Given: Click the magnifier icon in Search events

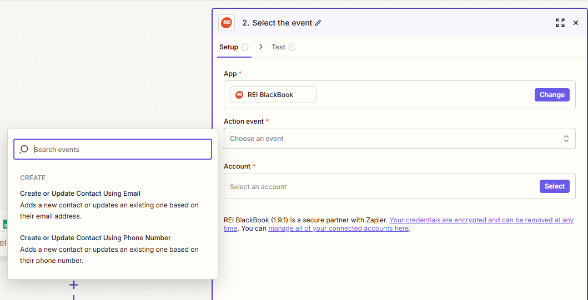Looking at the screenshot, I should pos(24,149).
